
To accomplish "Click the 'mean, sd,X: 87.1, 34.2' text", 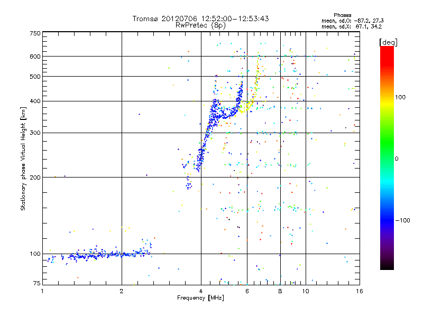I will click(x=352, y=26).
